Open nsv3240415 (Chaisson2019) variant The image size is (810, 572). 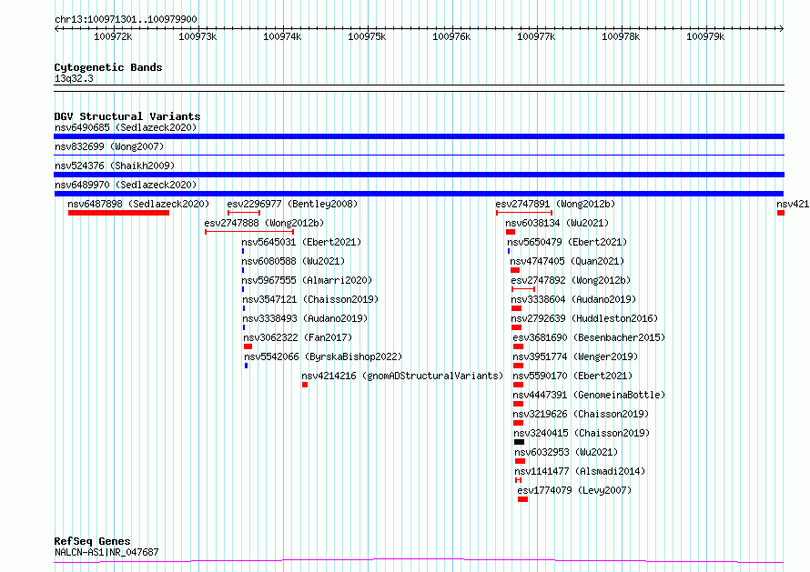[582, 433]
